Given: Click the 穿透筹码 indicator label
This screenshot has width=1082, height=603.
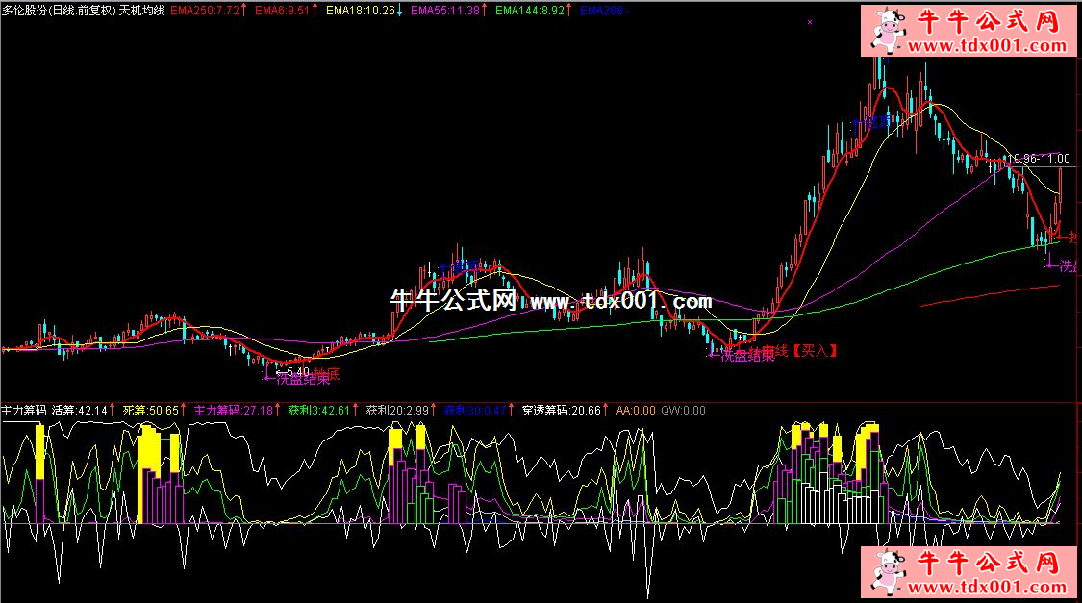Looking at the screenshot, I should click(561, 411).
